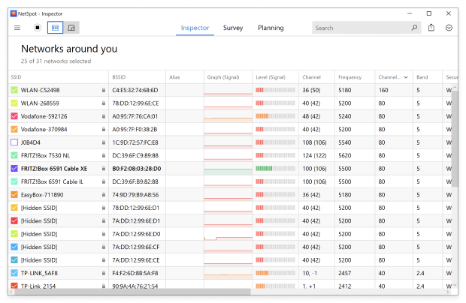The image size is (466, 303).
Task: Select BSSID C4:E5:32:74:68:6D cell
Action: point(137,90)
